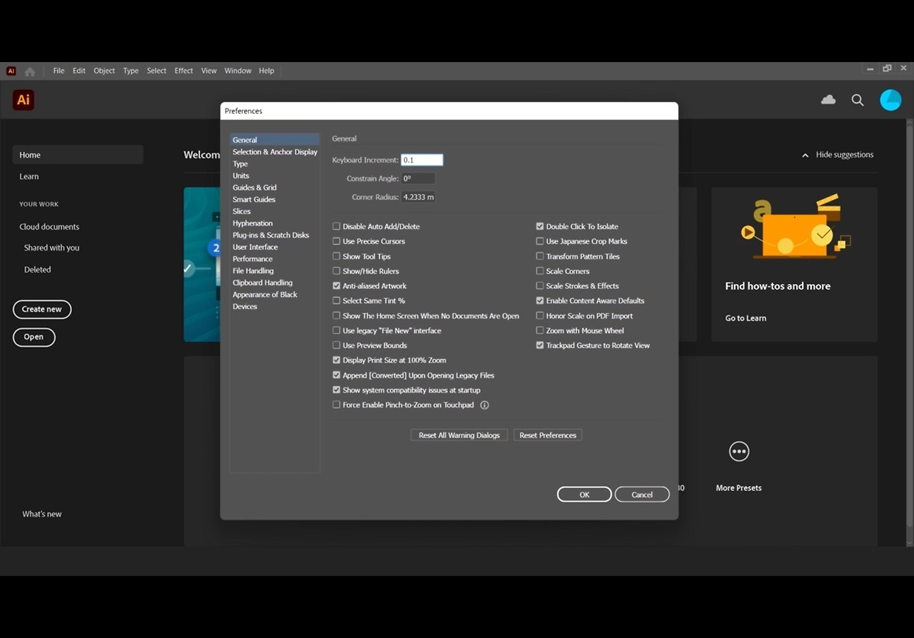Check Scale Corners option
The image size is (914, 638).
(x=540, y=271)
